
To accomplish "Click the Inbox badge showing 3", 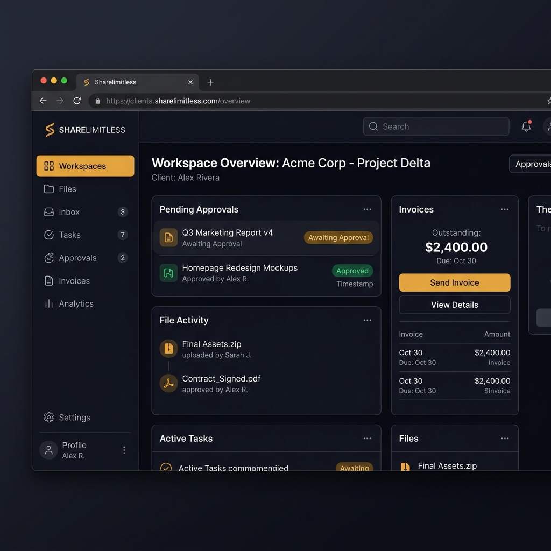I will click(x=123, y=212).
